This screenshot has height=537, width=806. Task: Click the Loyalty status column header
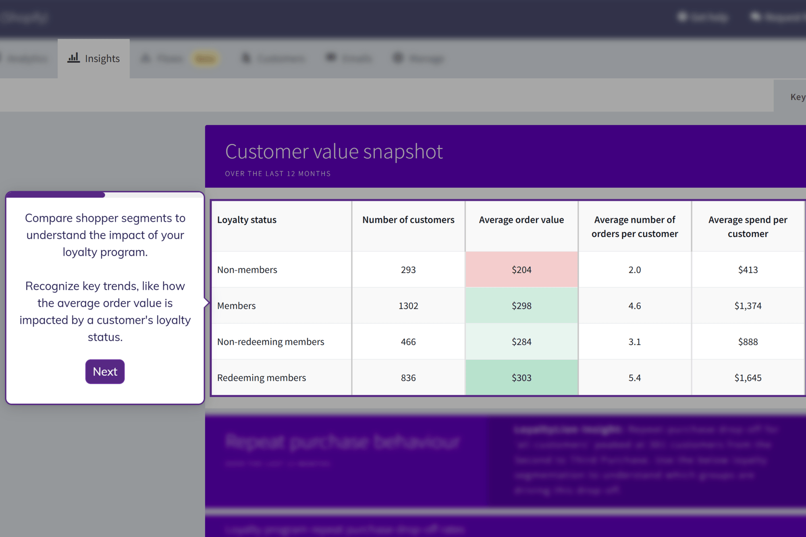coord(282,226)
